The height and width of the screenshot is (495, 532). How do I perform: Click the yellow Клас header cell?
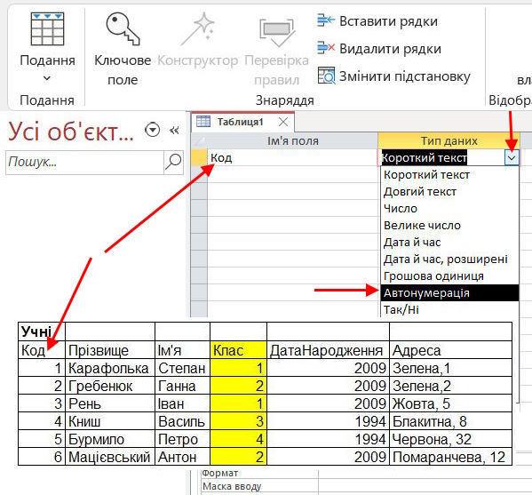tap(238, 349)
